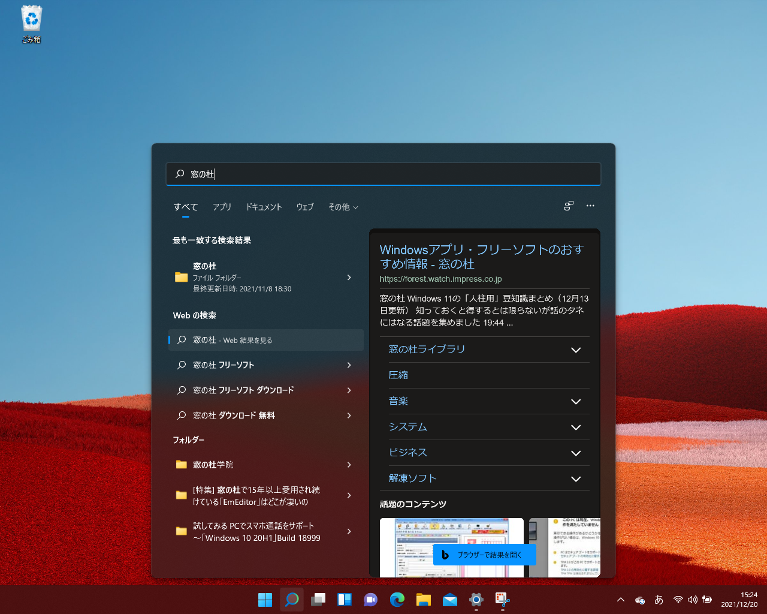Open File Explorer from the taskbar
Screen dimensions: 767x614
(x=423, y=599)
